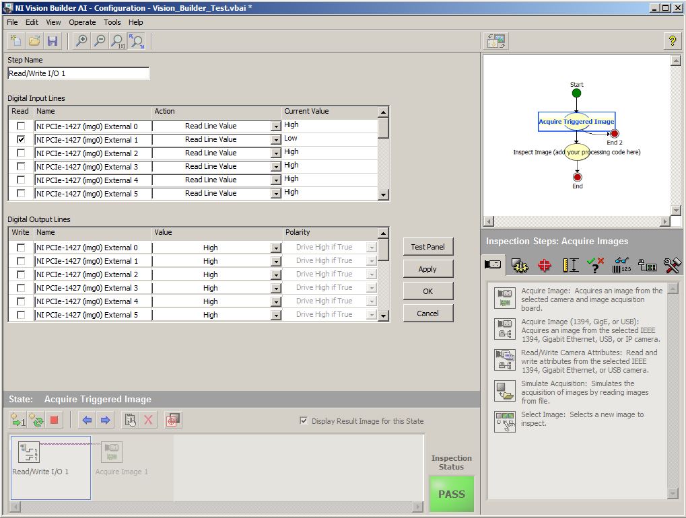The image size is (686, 518).
Task: Open Value dropdown for output External 5
Action: [x=275, y=315]
